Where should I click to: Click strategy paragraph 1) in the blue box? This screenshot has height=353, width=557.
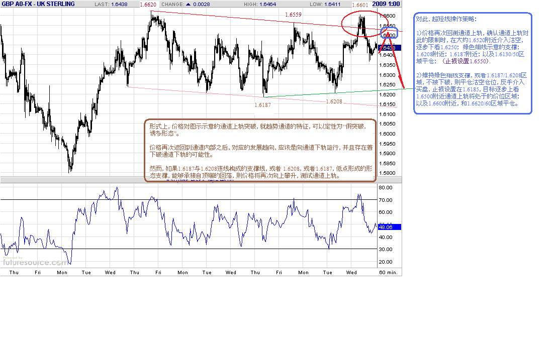pyautogui.click(x=472, y=47)
